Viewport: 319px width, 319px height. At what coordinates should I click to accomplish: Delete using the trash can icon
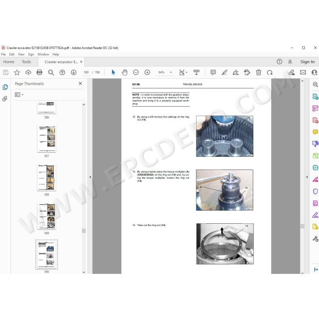click(258, 72)
